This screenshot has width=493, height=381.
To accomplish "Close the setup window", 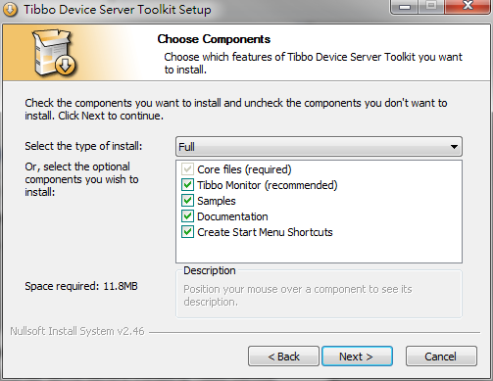I will (468, 6).
